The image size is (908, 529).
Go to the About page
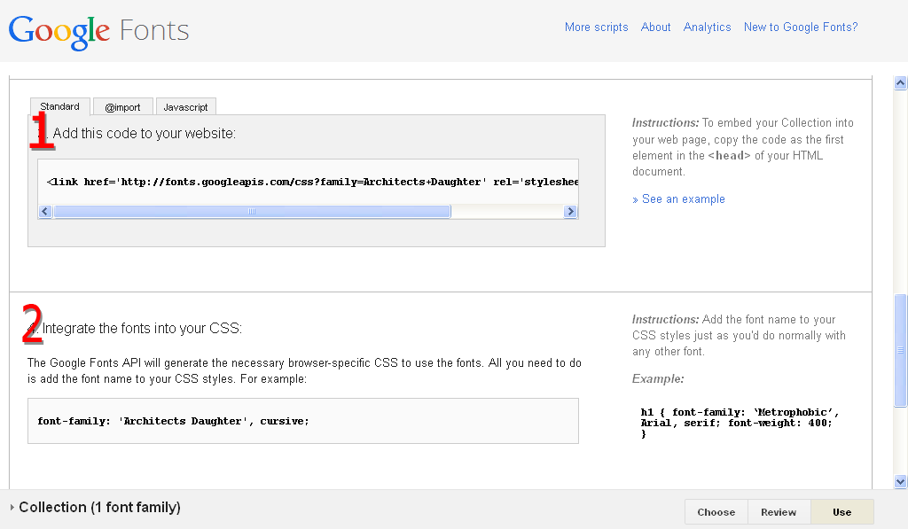pyautogui.click(x=655, y=27)
